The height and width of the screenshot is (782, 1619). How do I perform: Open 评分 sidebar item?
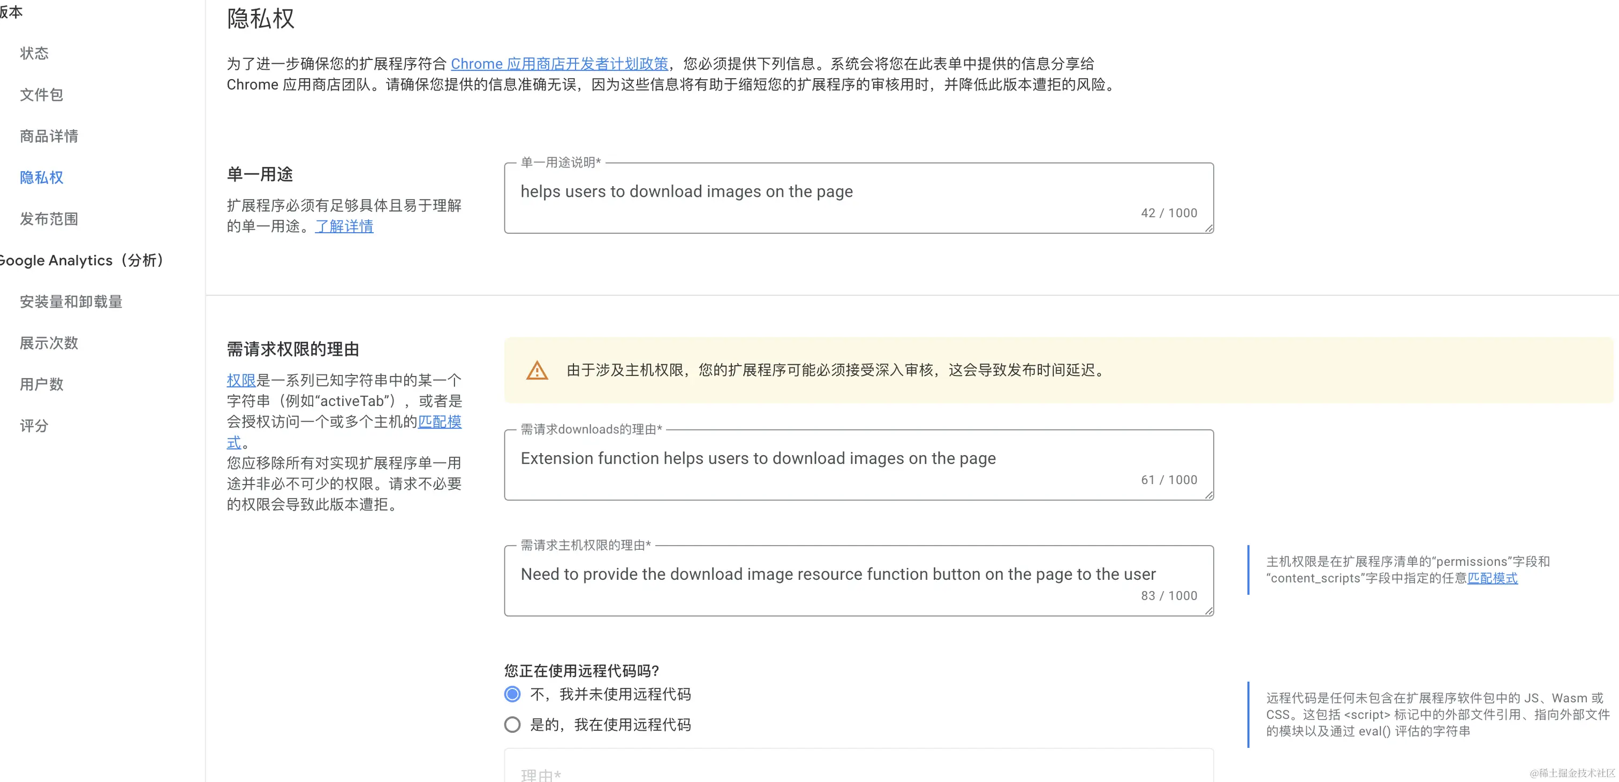[34, 426]
